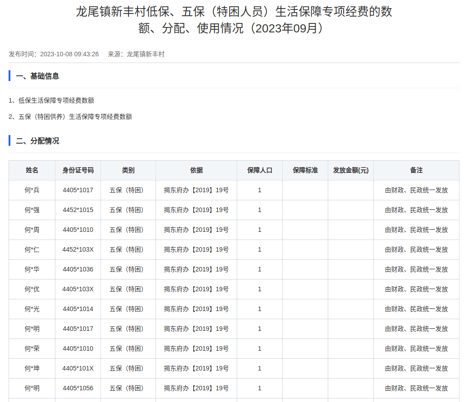The image size is (468, 402).
Task: Click ID number 4405*101X
Action: [78, 369]
